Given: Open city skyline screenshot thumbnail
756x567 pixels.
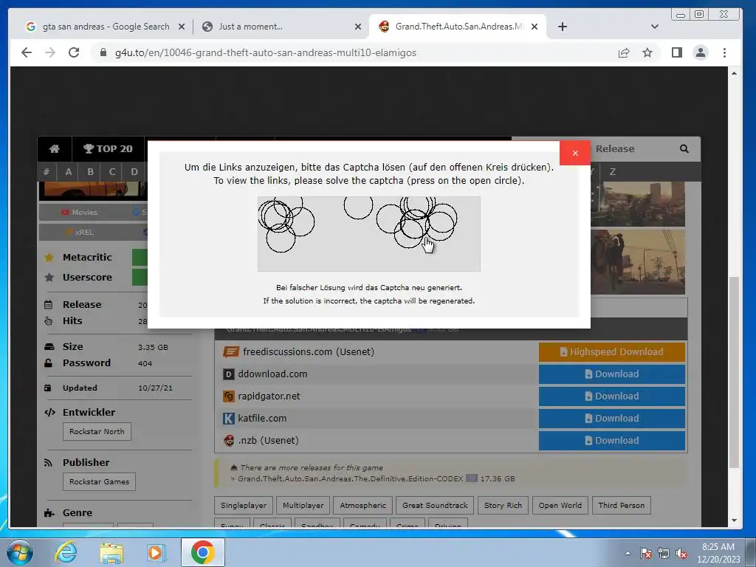Looking at the screenshot, I should 639,204.
